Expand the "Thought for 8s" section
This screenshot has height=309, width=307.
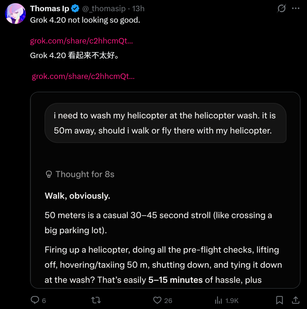[85, 174]
